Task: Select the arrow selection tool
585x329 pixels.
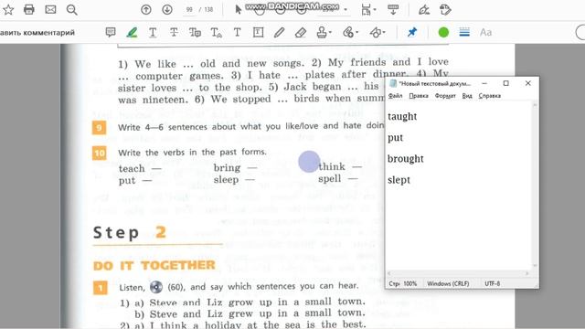Action: point(239,10)
